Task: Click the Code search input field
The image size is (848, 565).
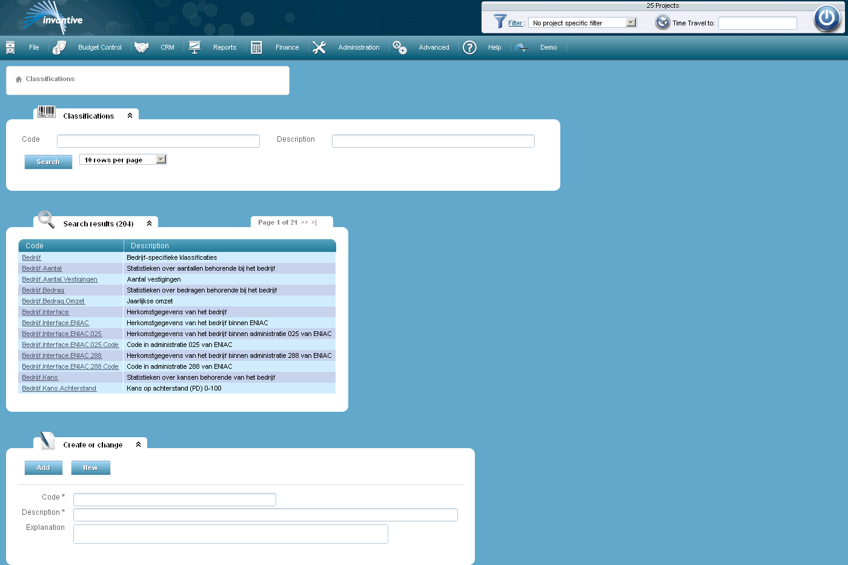Action: point(158,141)
